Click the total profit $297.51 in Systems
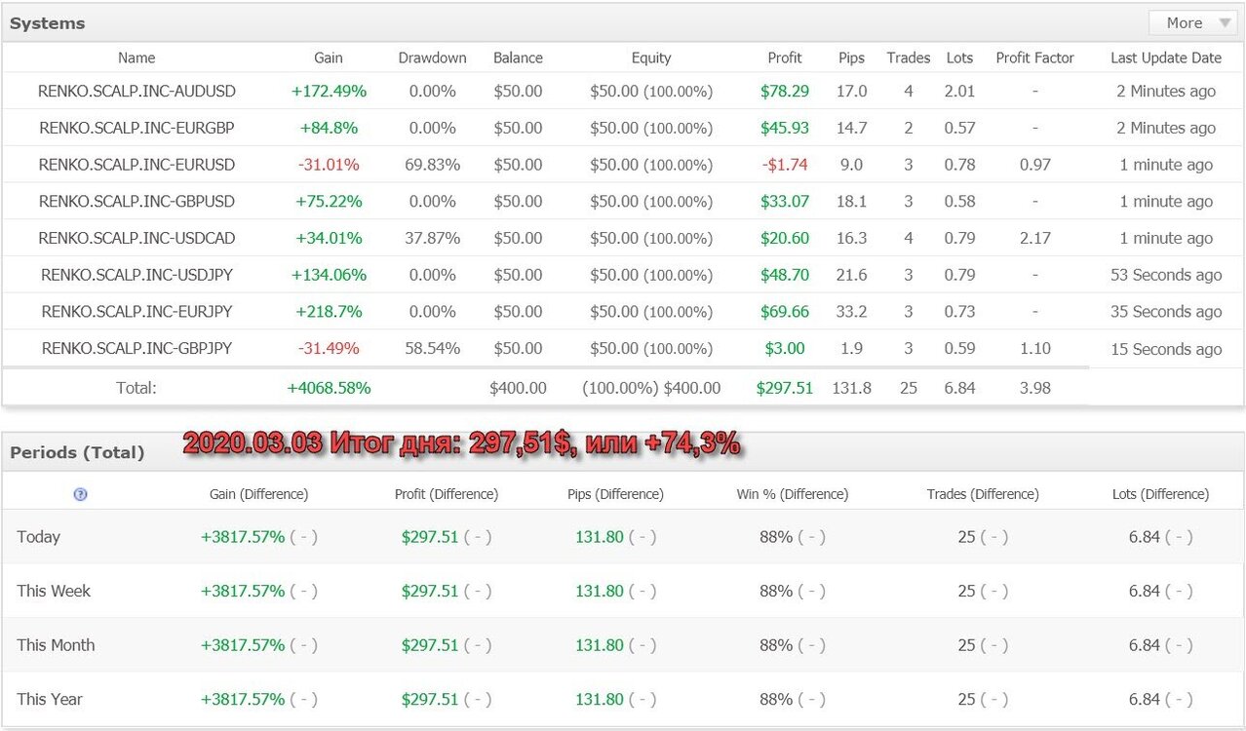 coord(785,388)
